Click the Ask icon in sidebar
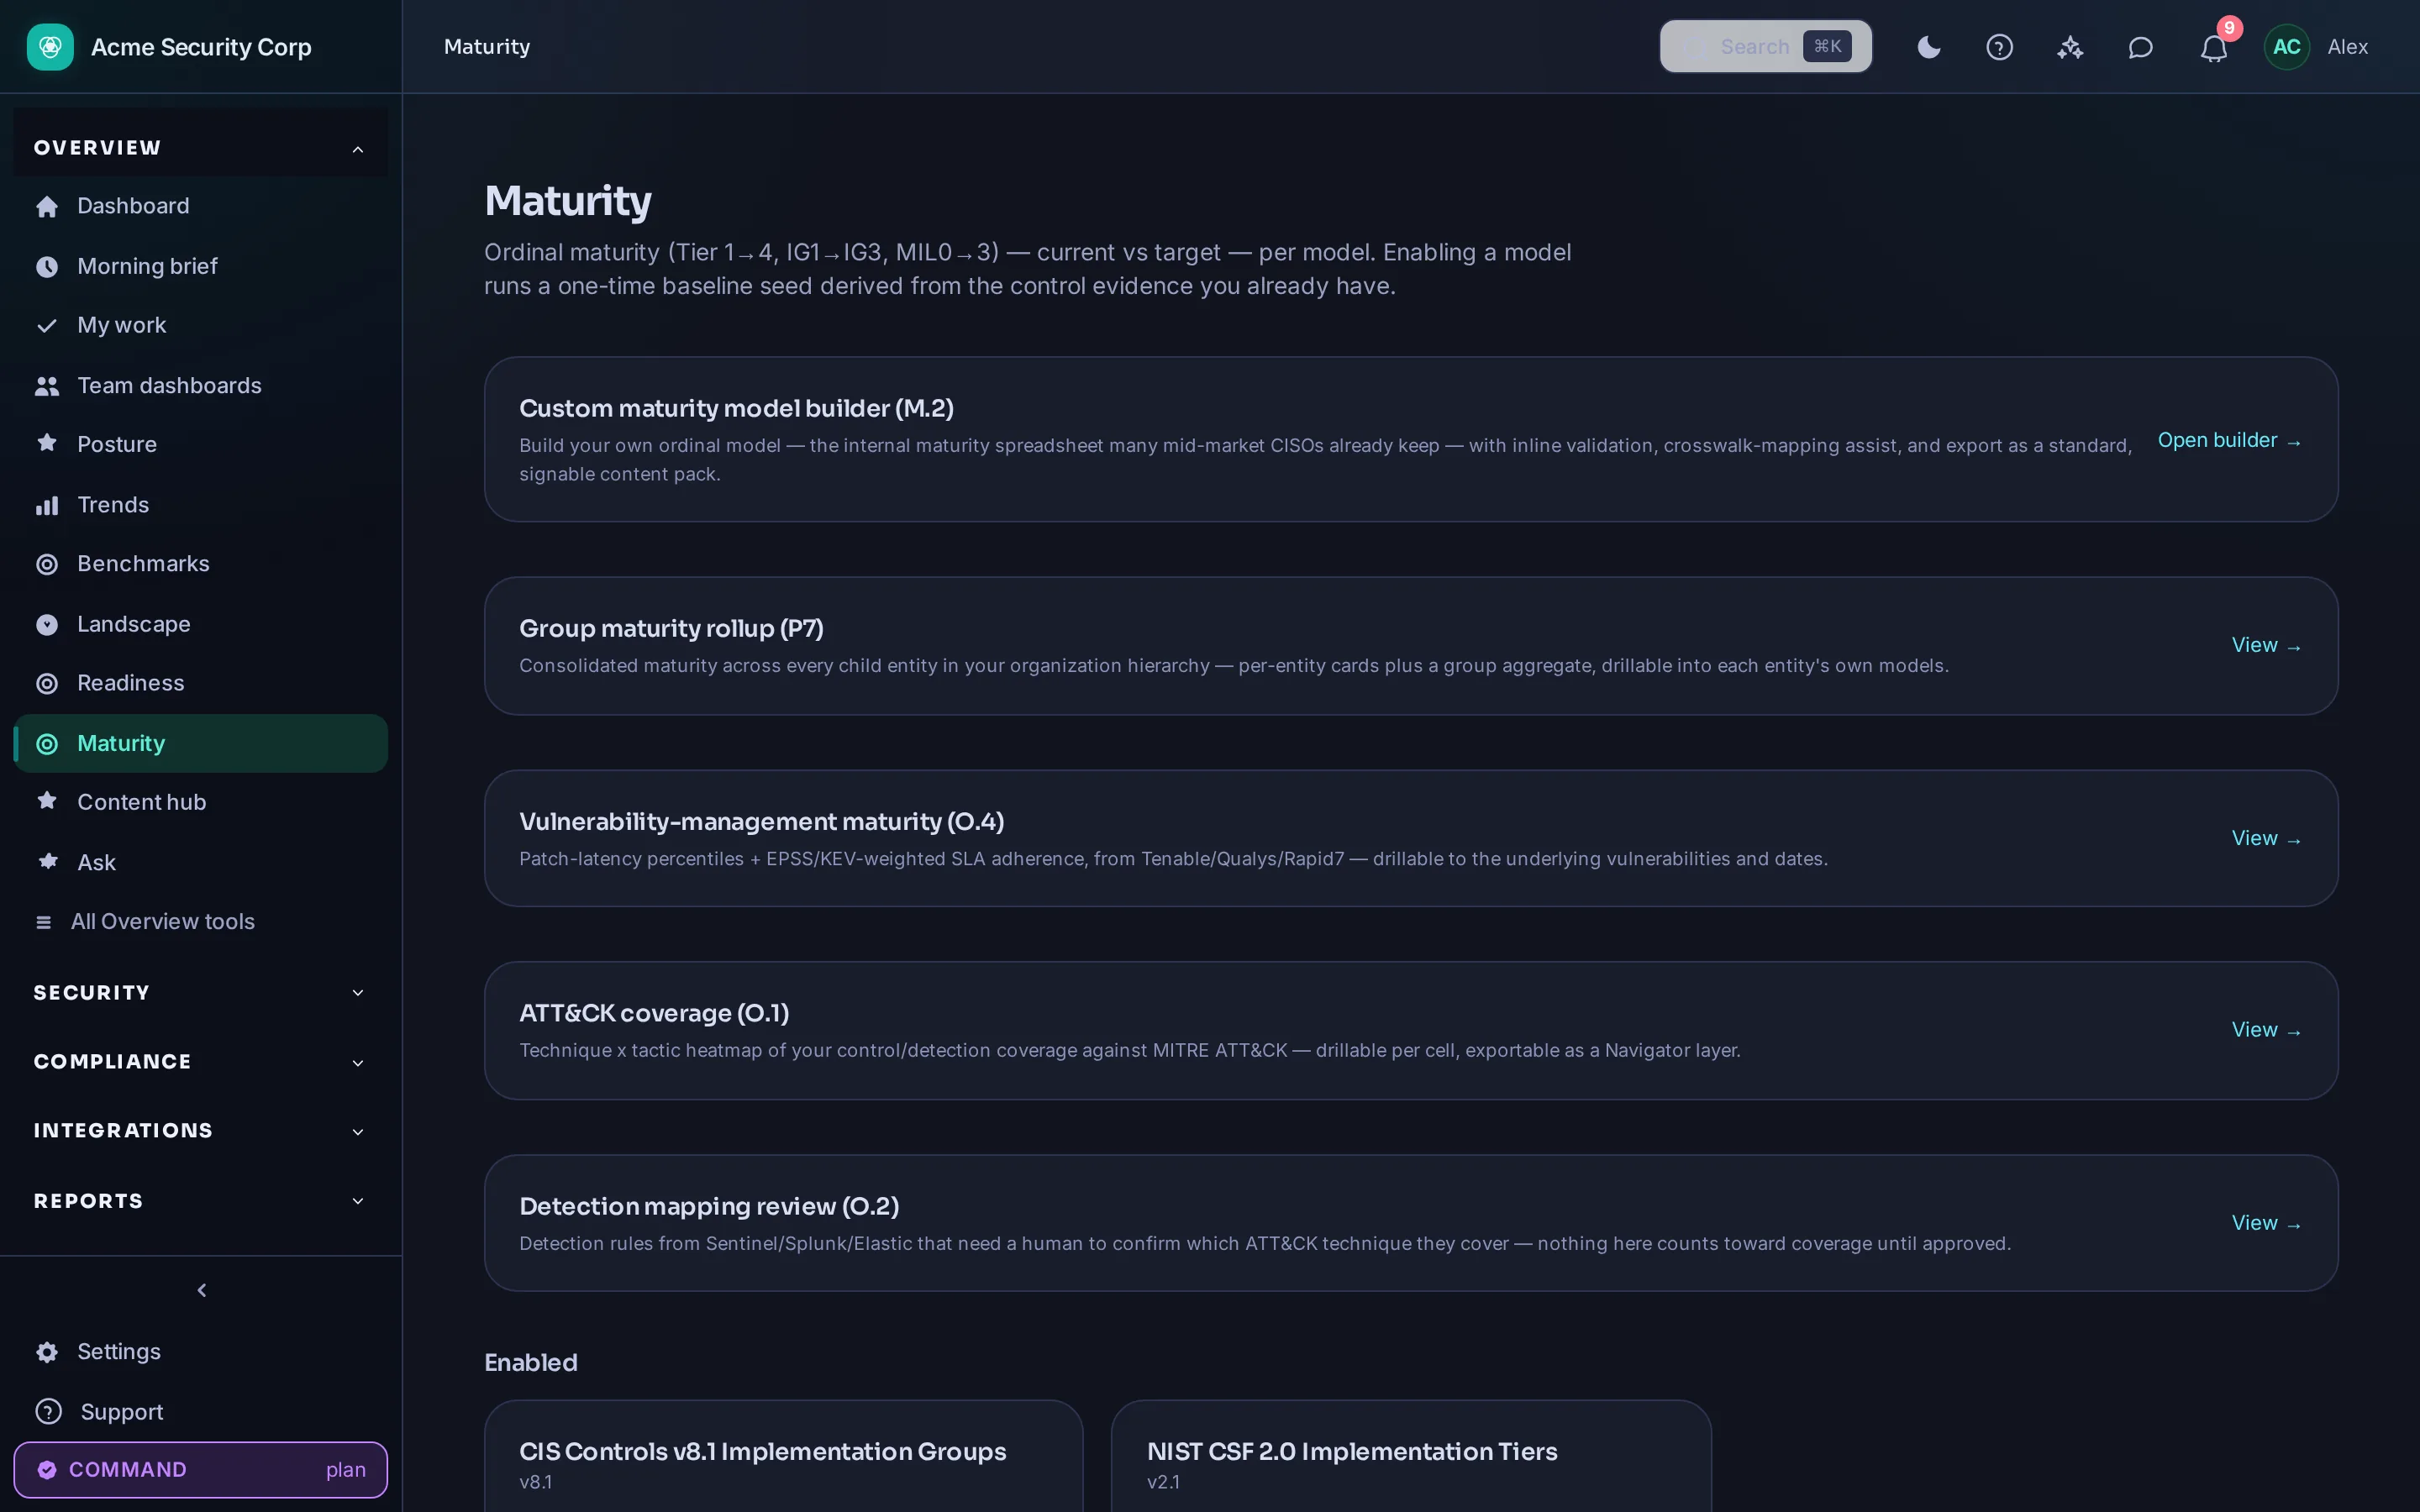 47,861
